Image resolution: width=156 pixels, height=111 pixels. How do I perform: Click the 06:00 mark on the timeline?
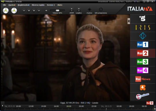coord(144,106)
